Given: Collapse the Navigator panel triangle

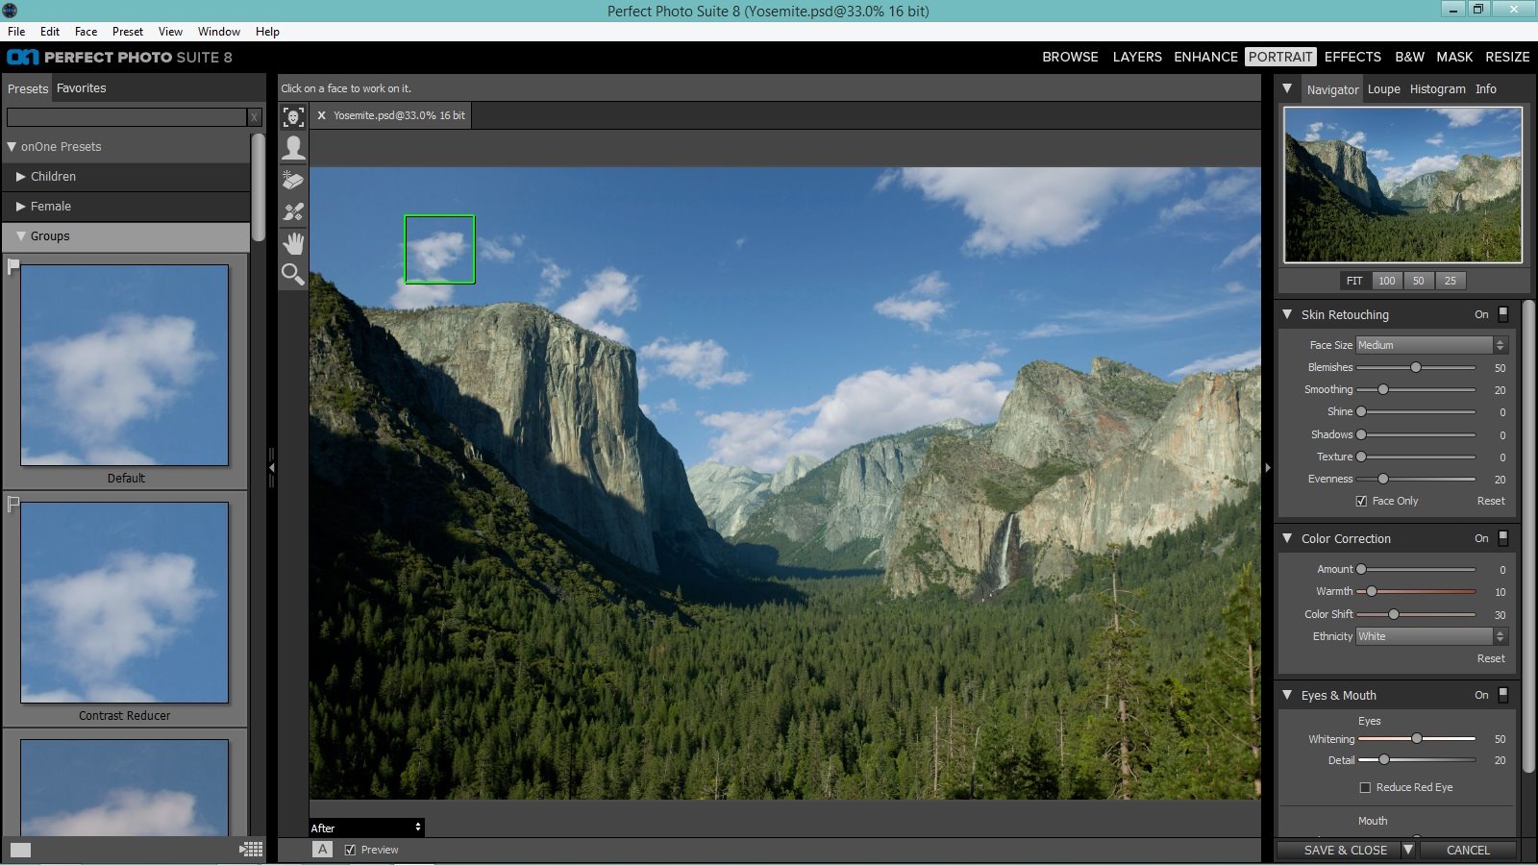Looking at the screenshot, I should click(1287, 88).
